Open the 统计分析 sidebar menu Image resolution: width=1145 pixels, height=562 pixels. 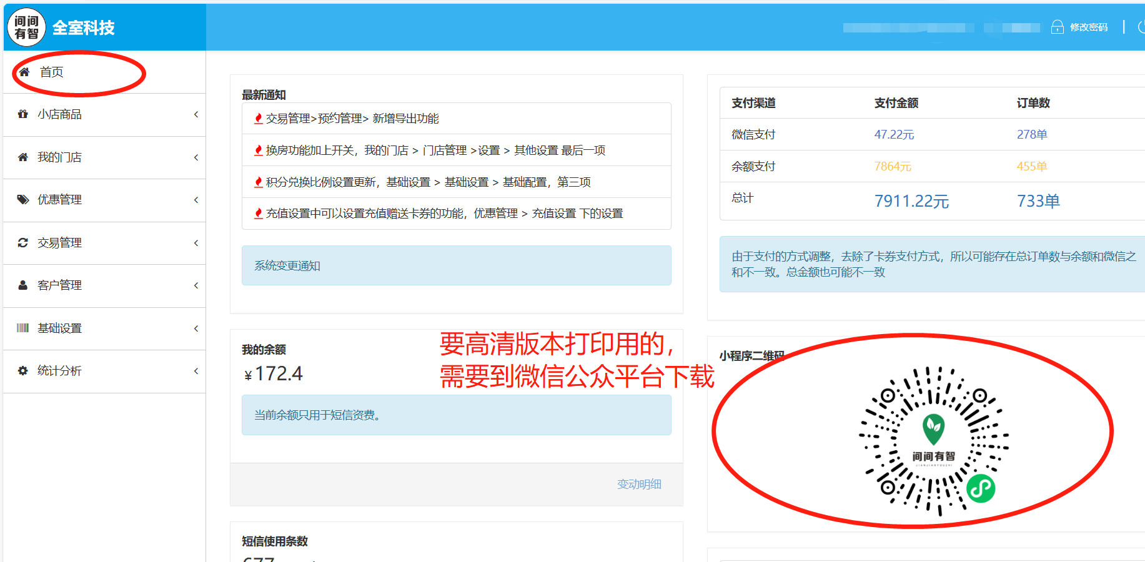click(x=104, y=372)
